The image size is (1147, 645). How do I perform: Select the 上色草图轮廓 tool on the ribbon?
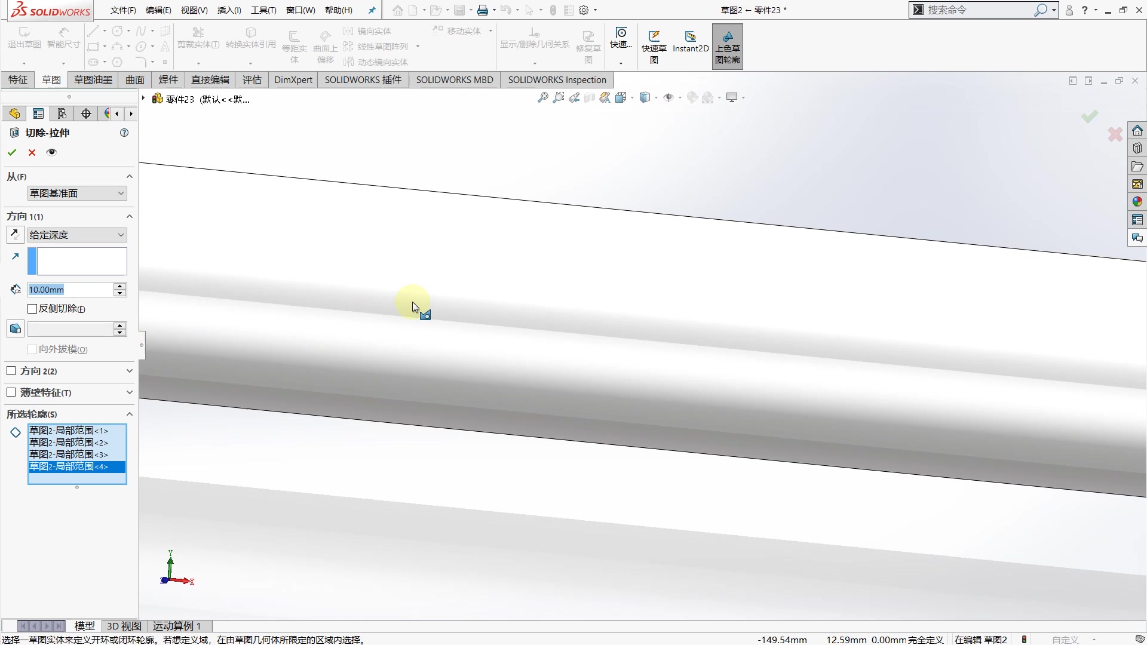(x=728, y=46)
